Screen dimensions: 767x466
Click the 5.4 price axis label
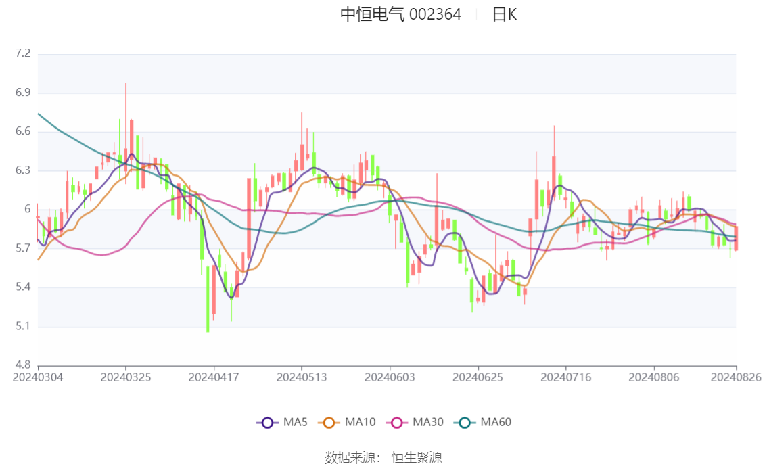pos(23,287)
